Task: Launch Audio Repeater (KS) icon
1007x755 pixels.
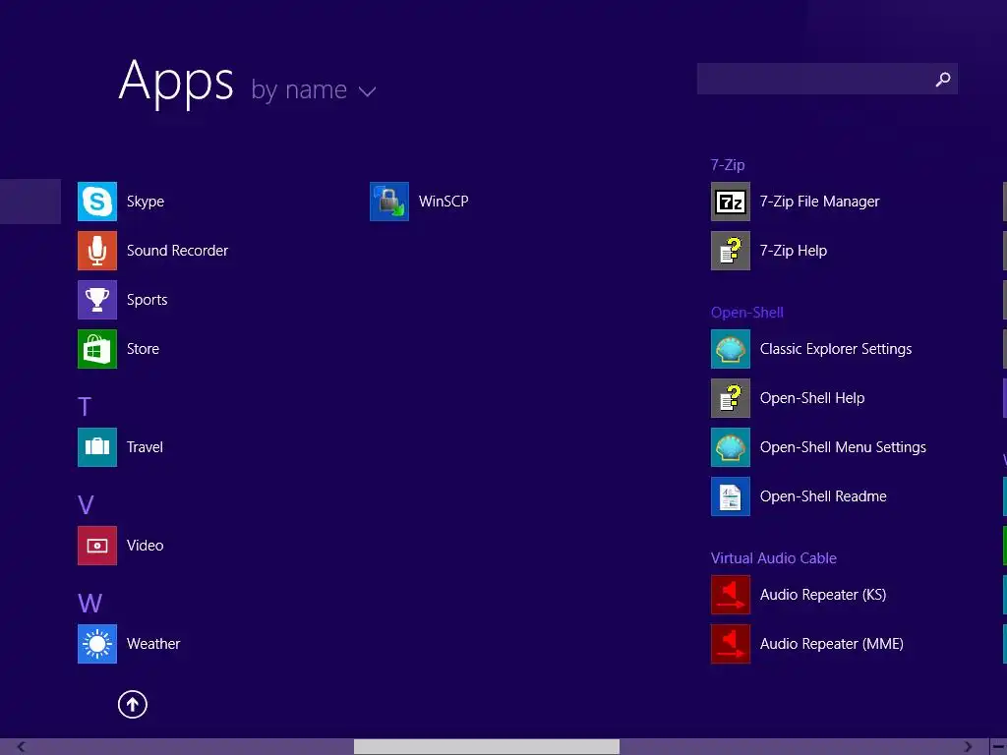Action: 731,595
